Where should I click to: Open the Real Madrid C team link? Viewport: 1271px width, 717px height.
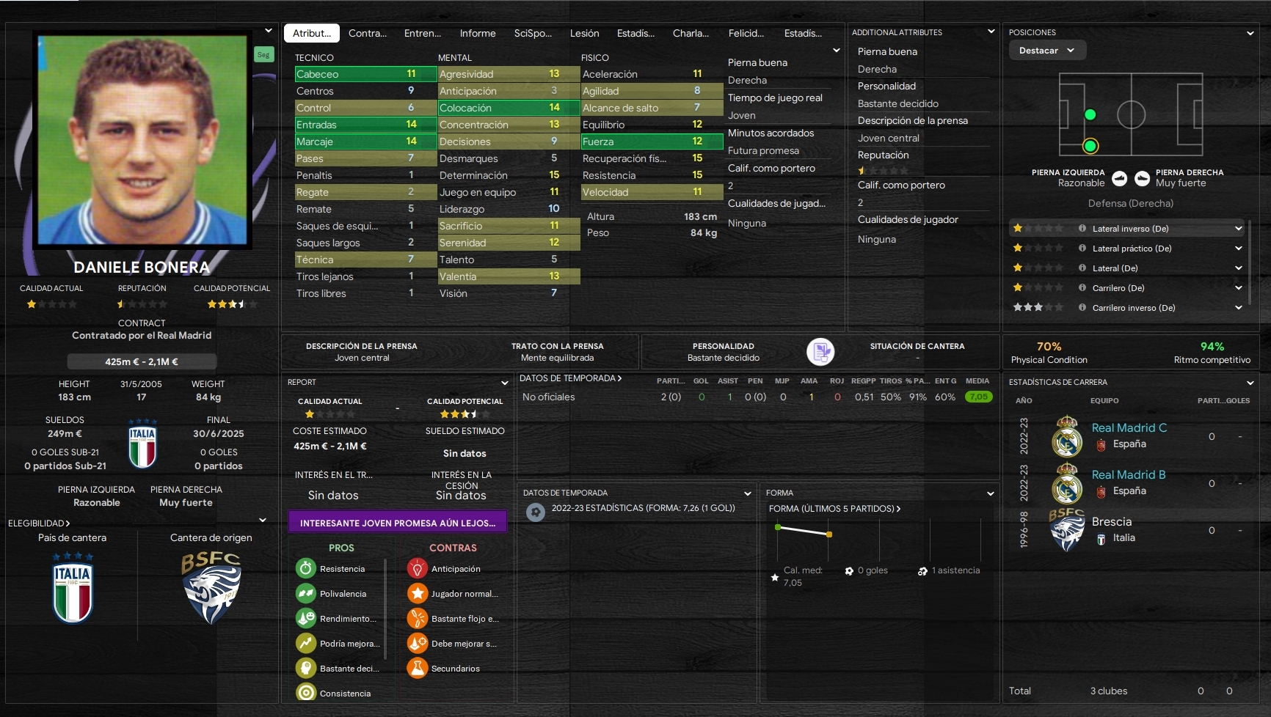(x=1129, y=427)
